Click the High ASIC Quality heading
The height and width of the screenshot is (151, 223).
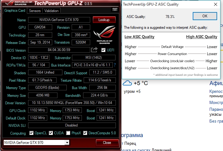point(202,37)
